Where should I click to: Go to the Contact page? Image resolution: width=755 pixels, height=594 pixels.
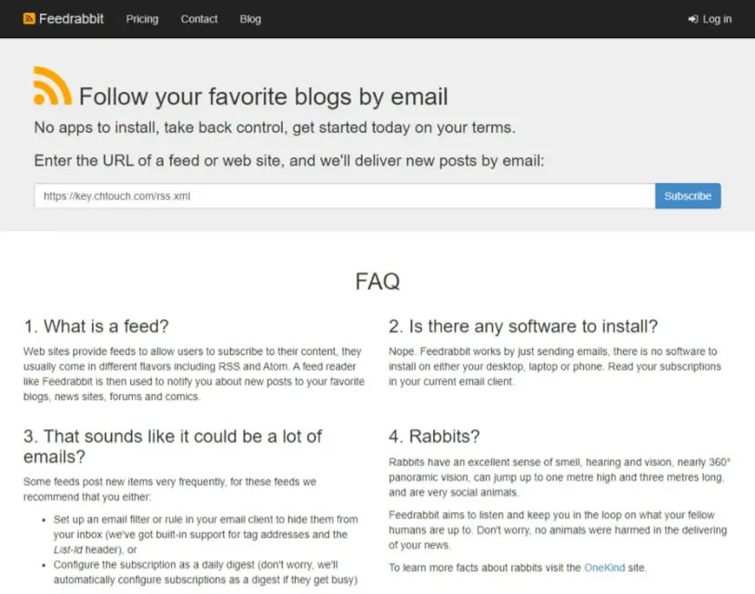tap(199, 19)
